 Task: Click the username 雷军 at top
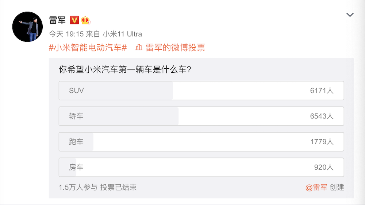[57, 20]
